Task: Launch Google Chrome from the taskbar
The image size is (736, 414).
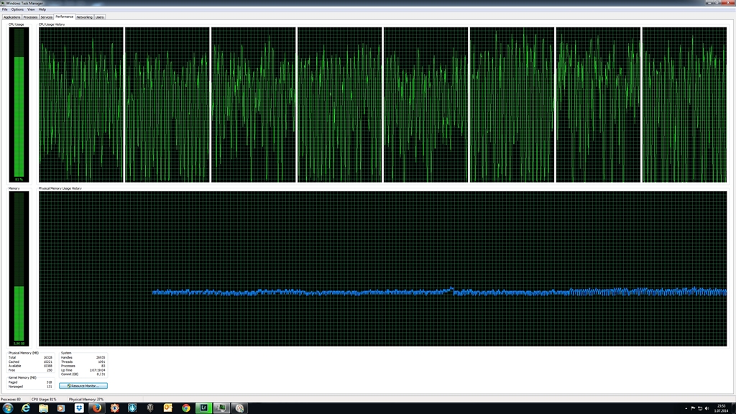Action: pos(186,408)
